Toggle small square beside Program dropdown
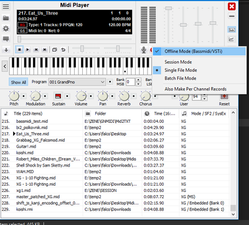The width and height of the screenshot is (249, 225). (110, 82)
